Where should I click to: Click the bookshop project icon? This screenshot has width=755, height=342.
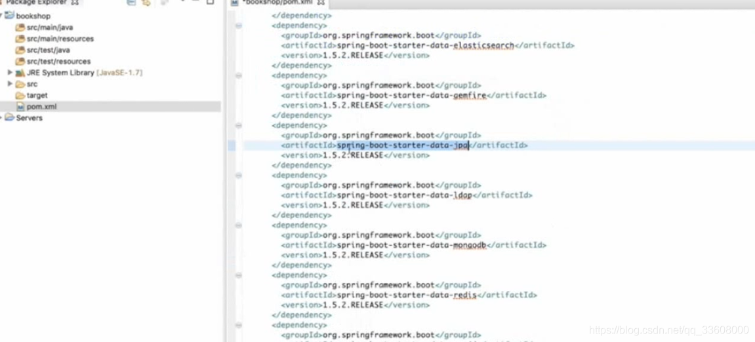(x=9, y=16)
